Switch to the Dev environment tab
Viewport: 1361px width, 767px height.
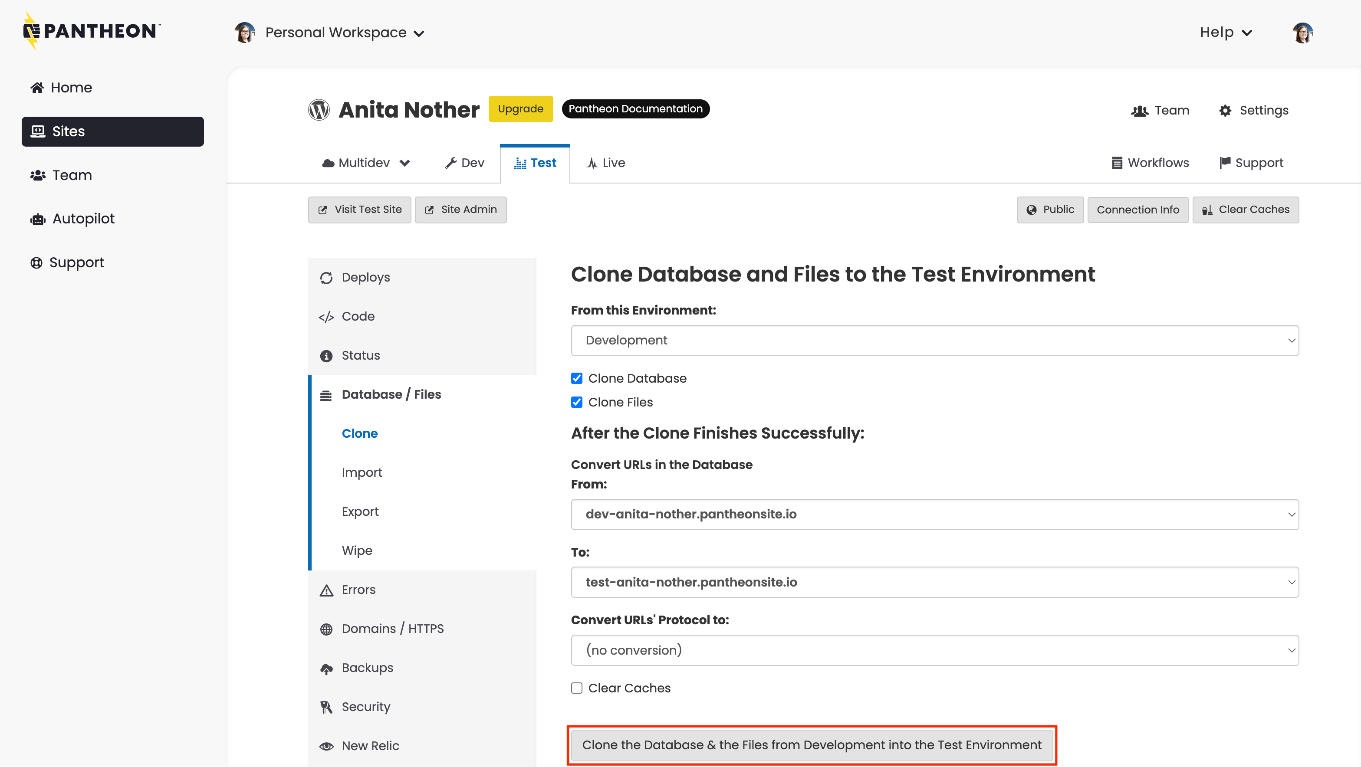tap(464, 163)
